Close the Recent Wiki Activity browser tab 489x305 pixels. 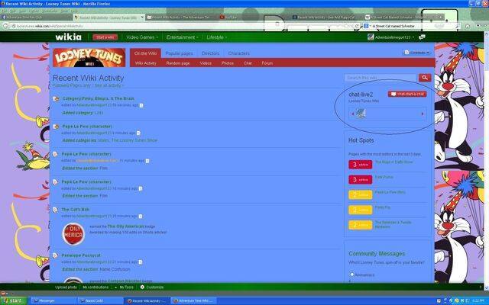coord(142,18)
